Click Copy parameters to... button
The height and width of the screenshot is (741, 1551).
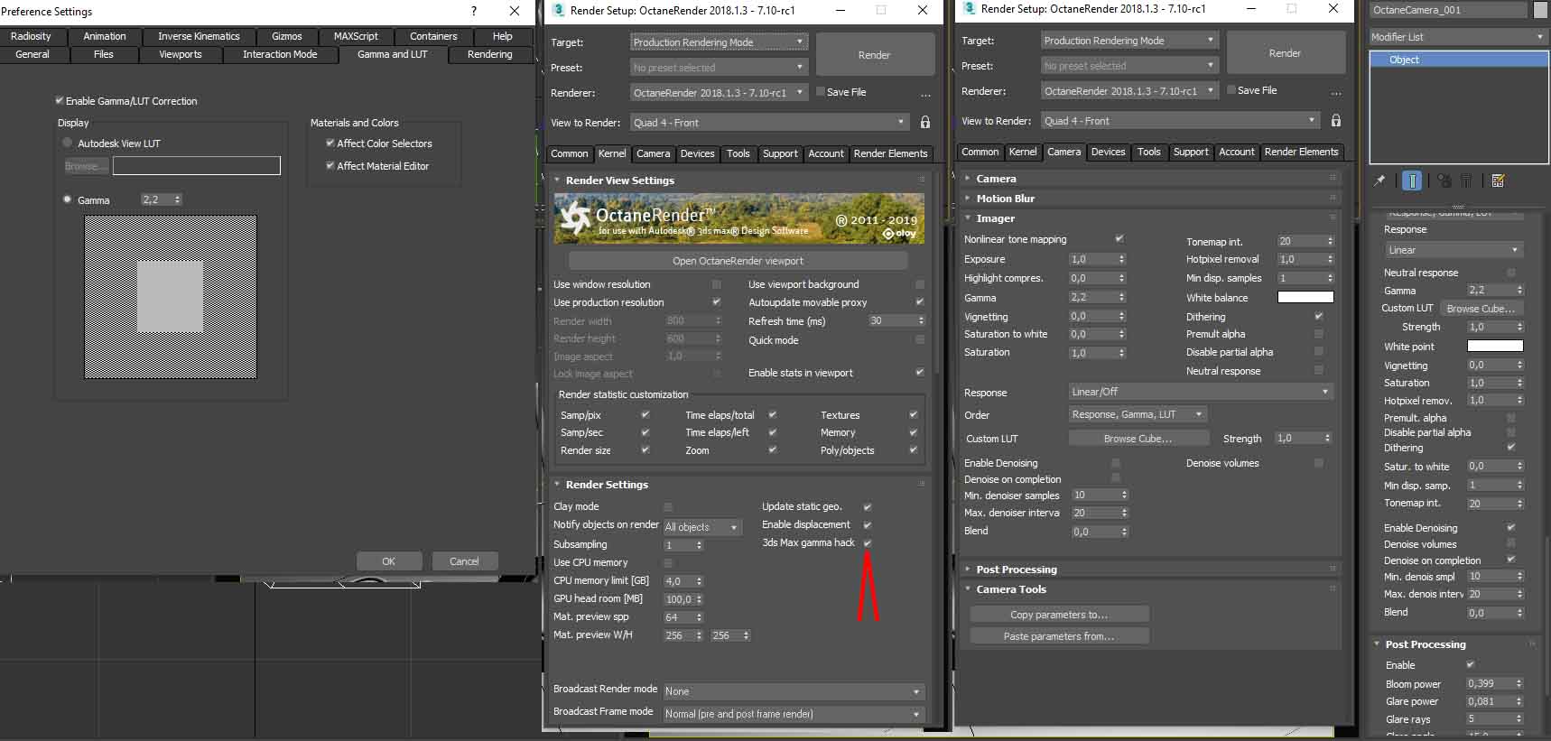point(1059,615)
